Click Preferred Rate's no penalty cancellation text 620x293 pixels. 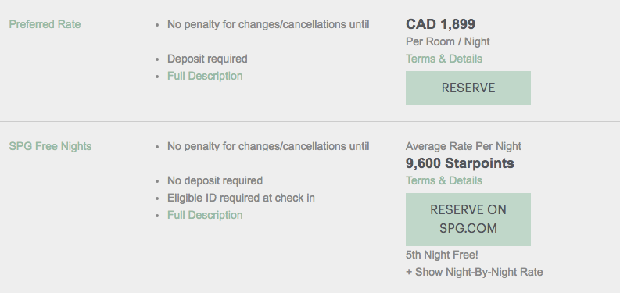[x=268, y=24]
